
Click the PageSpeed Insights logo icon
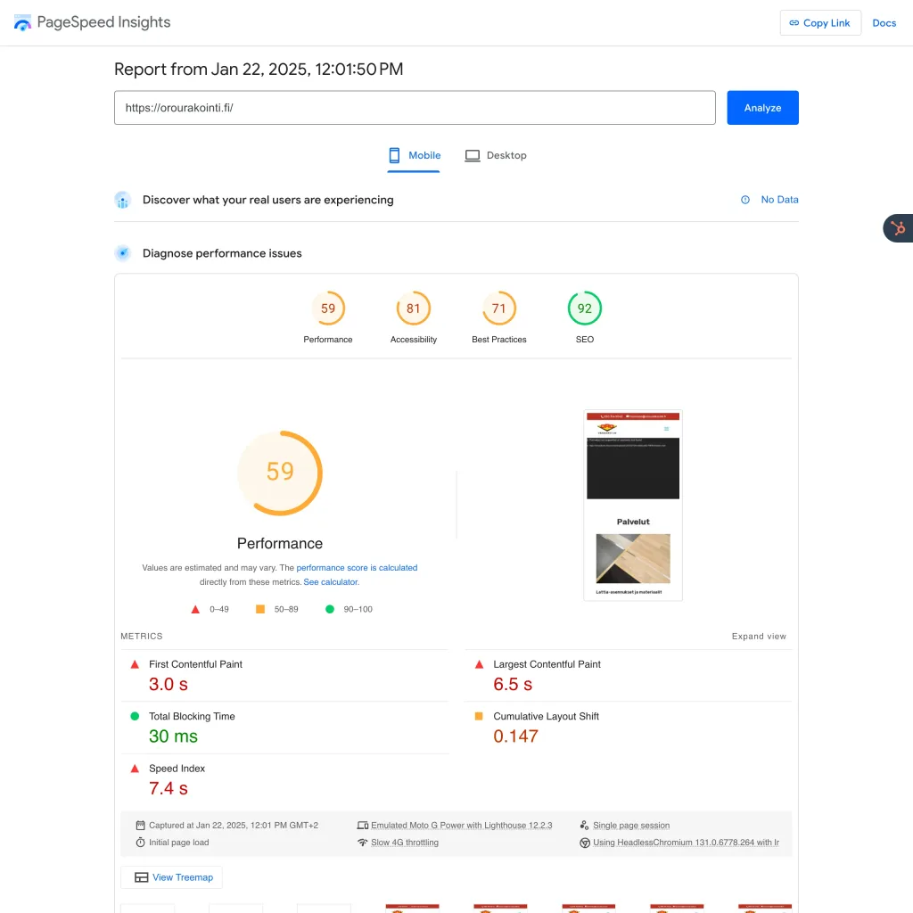23,22
